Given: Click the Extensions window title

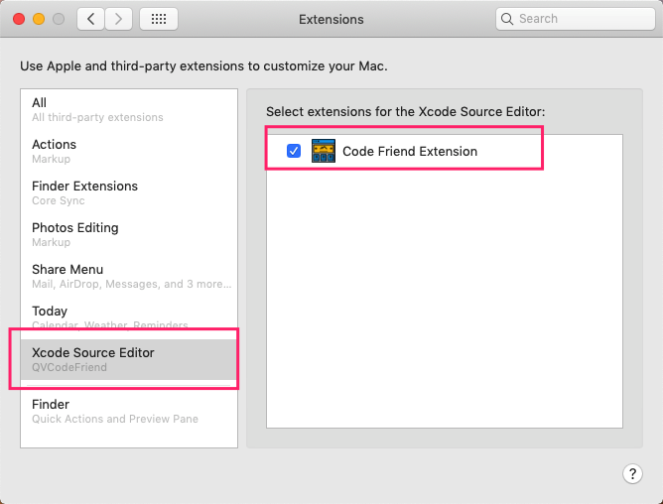Looking at the screenshot, I should (x=331, y=19).
